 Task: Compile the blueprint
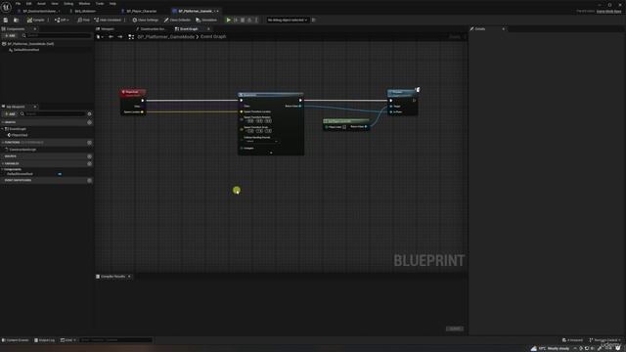tap(36, 20)
